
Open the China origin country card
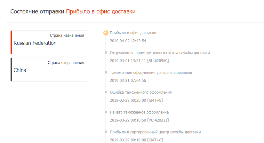(x=49, y=70)
